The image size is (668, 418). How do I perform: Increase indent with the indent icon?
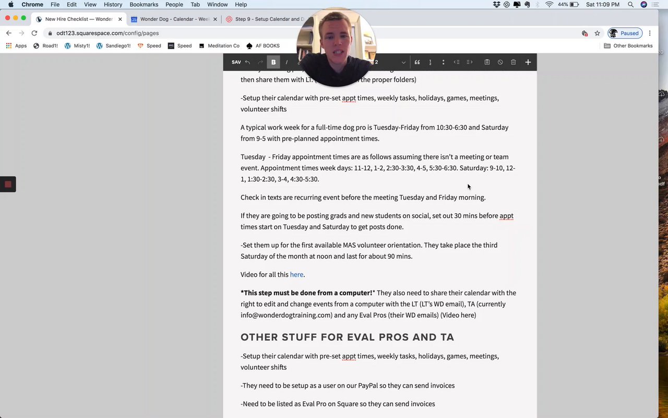click(x=470, y=62)
